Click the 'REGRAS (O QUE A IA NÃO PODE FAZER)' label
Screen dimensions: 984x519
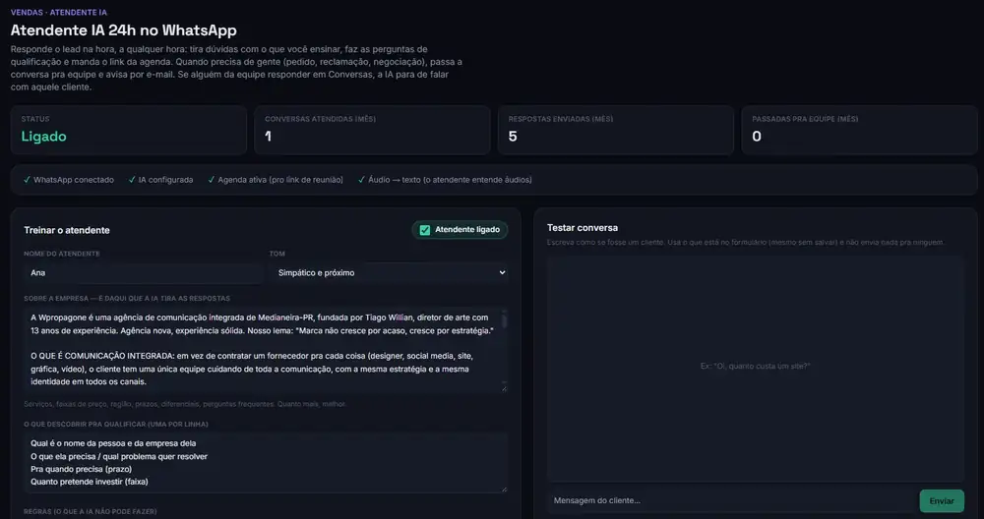[x=91, y=512]
